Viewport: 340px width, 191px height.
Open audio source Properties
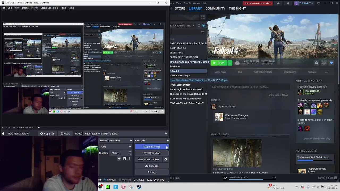[x=47, y=134]
